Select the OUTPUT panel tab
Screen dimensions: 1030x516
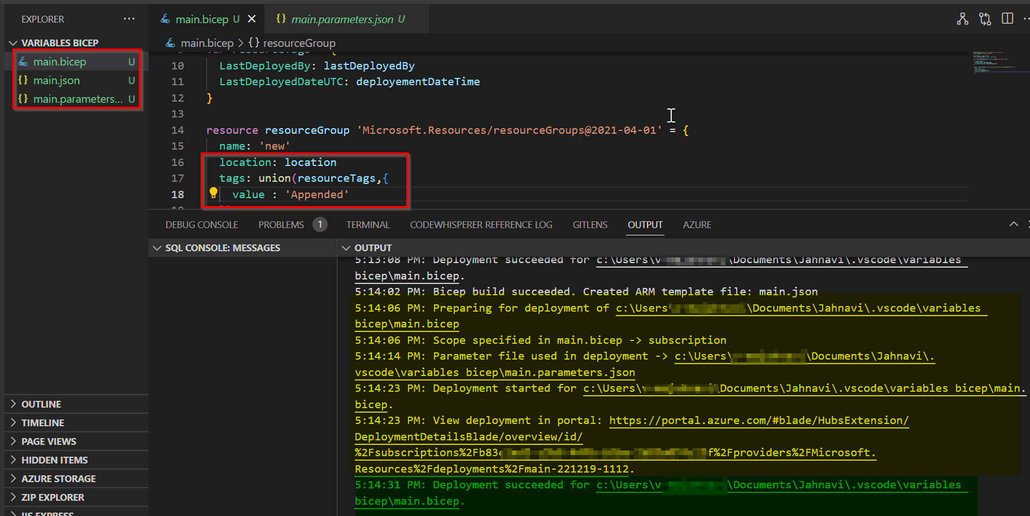[645, 225]
